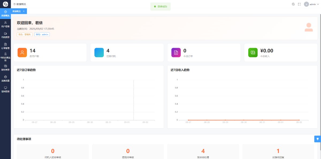Click the 今日订单 count 0
The width and height of the screenshot is (321, 159).
click(x=185, y=51)
